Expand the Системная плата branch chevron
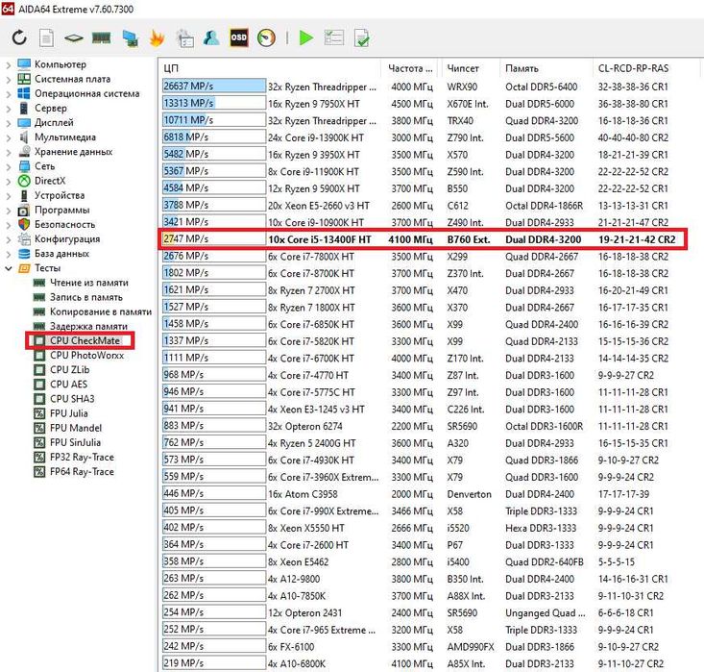This screenshot has width=704, height=672. pyautogui.click(x=8, y=79)
